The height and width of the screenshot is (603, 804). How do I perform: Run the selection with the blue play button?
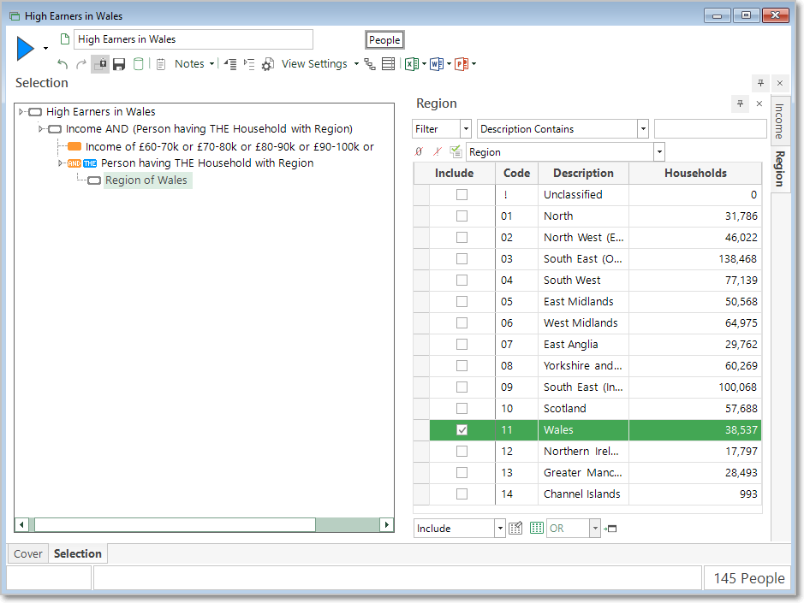coord(25,49)
